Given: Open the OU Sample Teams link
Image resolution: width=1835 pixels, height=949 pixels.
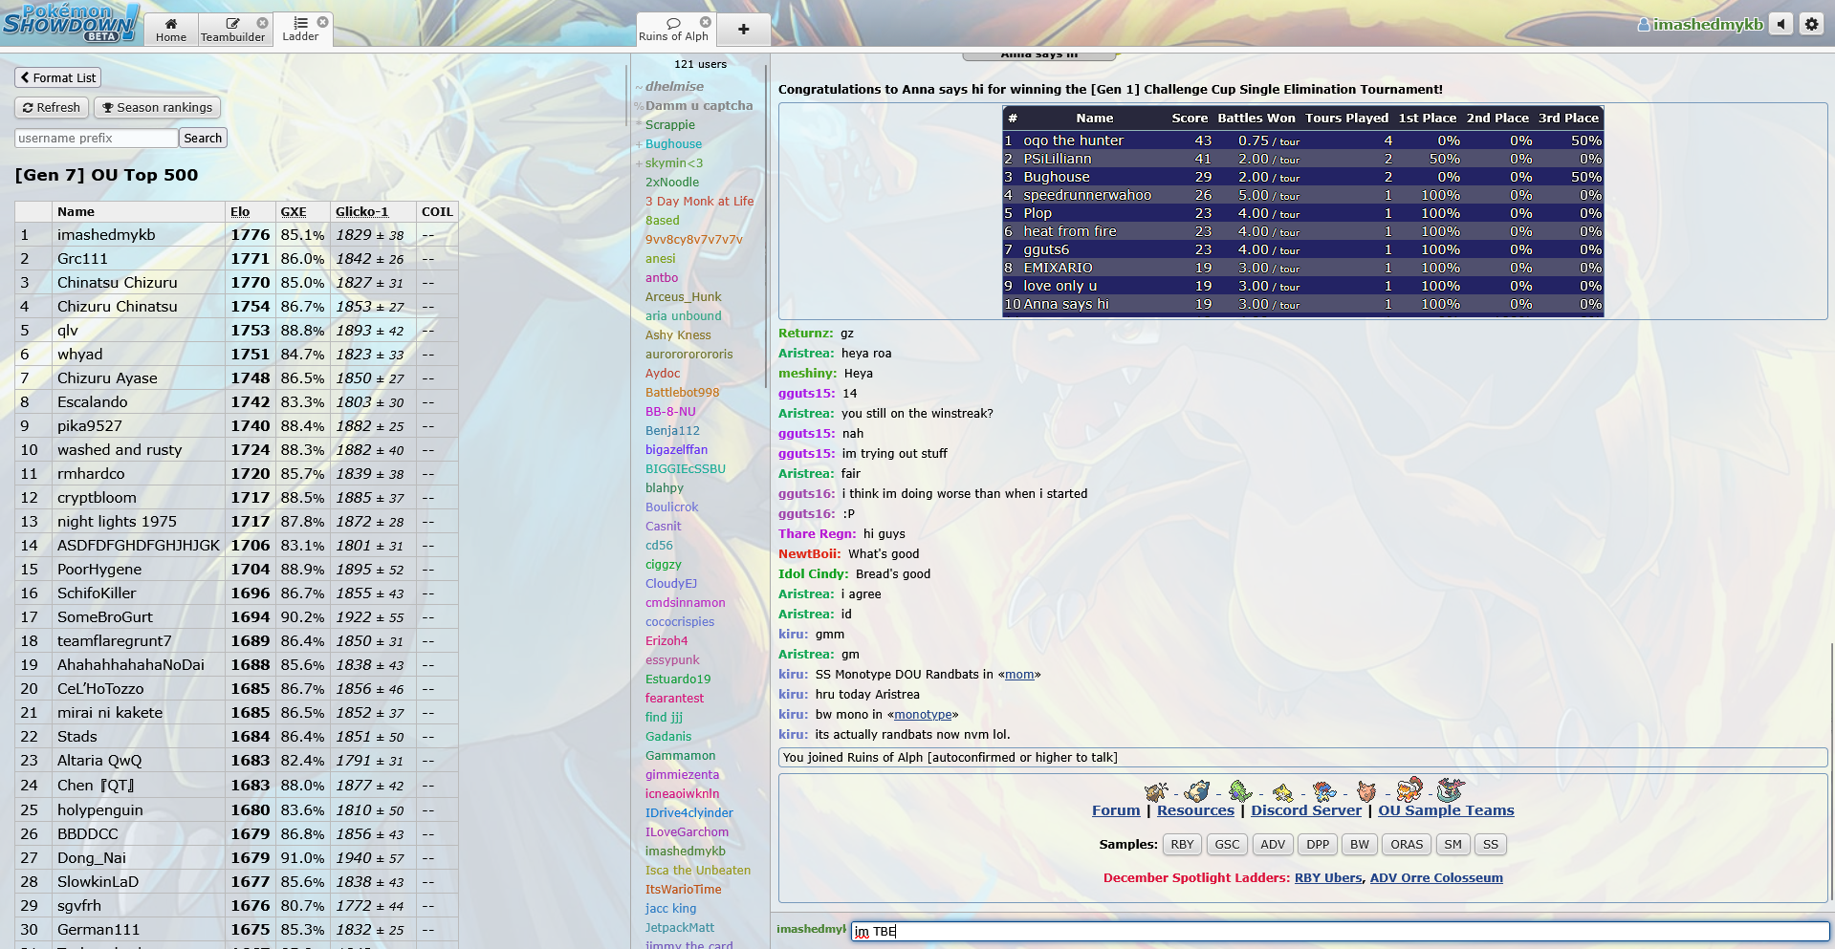Looking at the screenshot, I should 1445,810.
